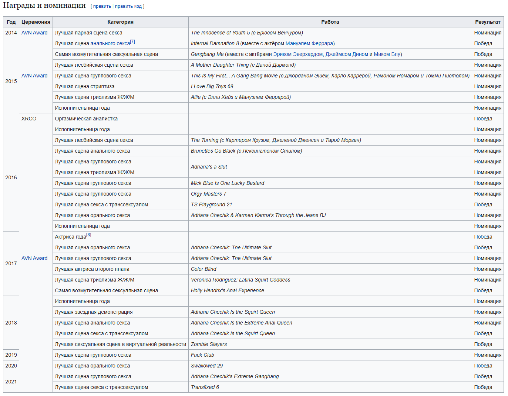
Task: Click the "Allie" work cell
Action: (330, 97)
